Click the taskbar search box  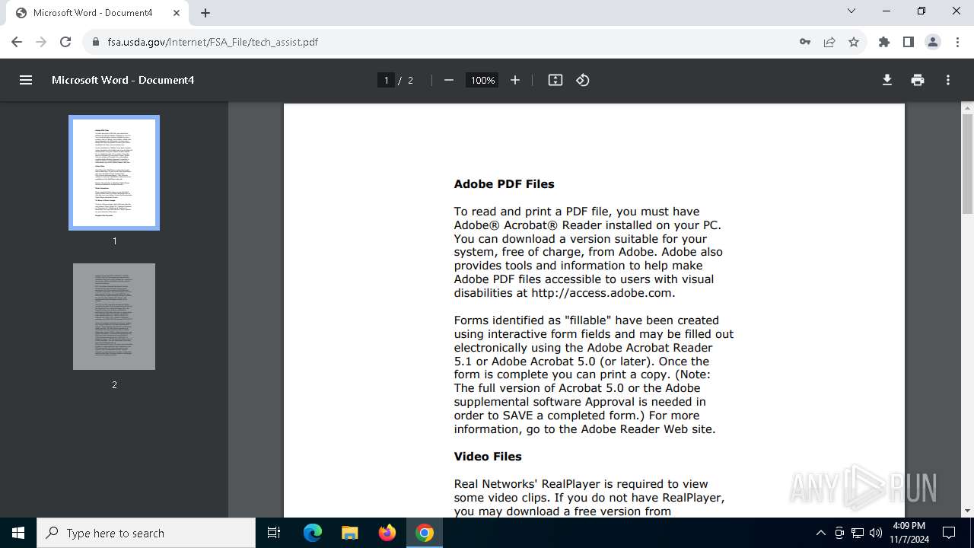coord(146,533)
